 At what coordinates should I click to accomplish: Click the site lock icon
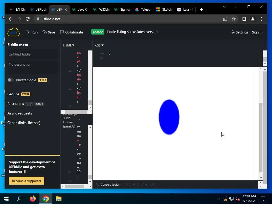tap(38, 19)
